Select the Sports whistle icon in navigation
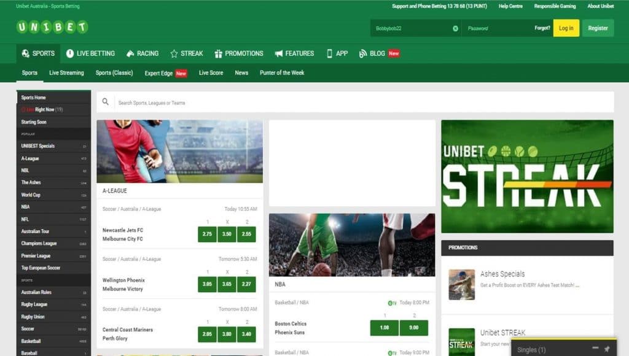The height and width of the screenshot is (356, 629). (25, 53)
